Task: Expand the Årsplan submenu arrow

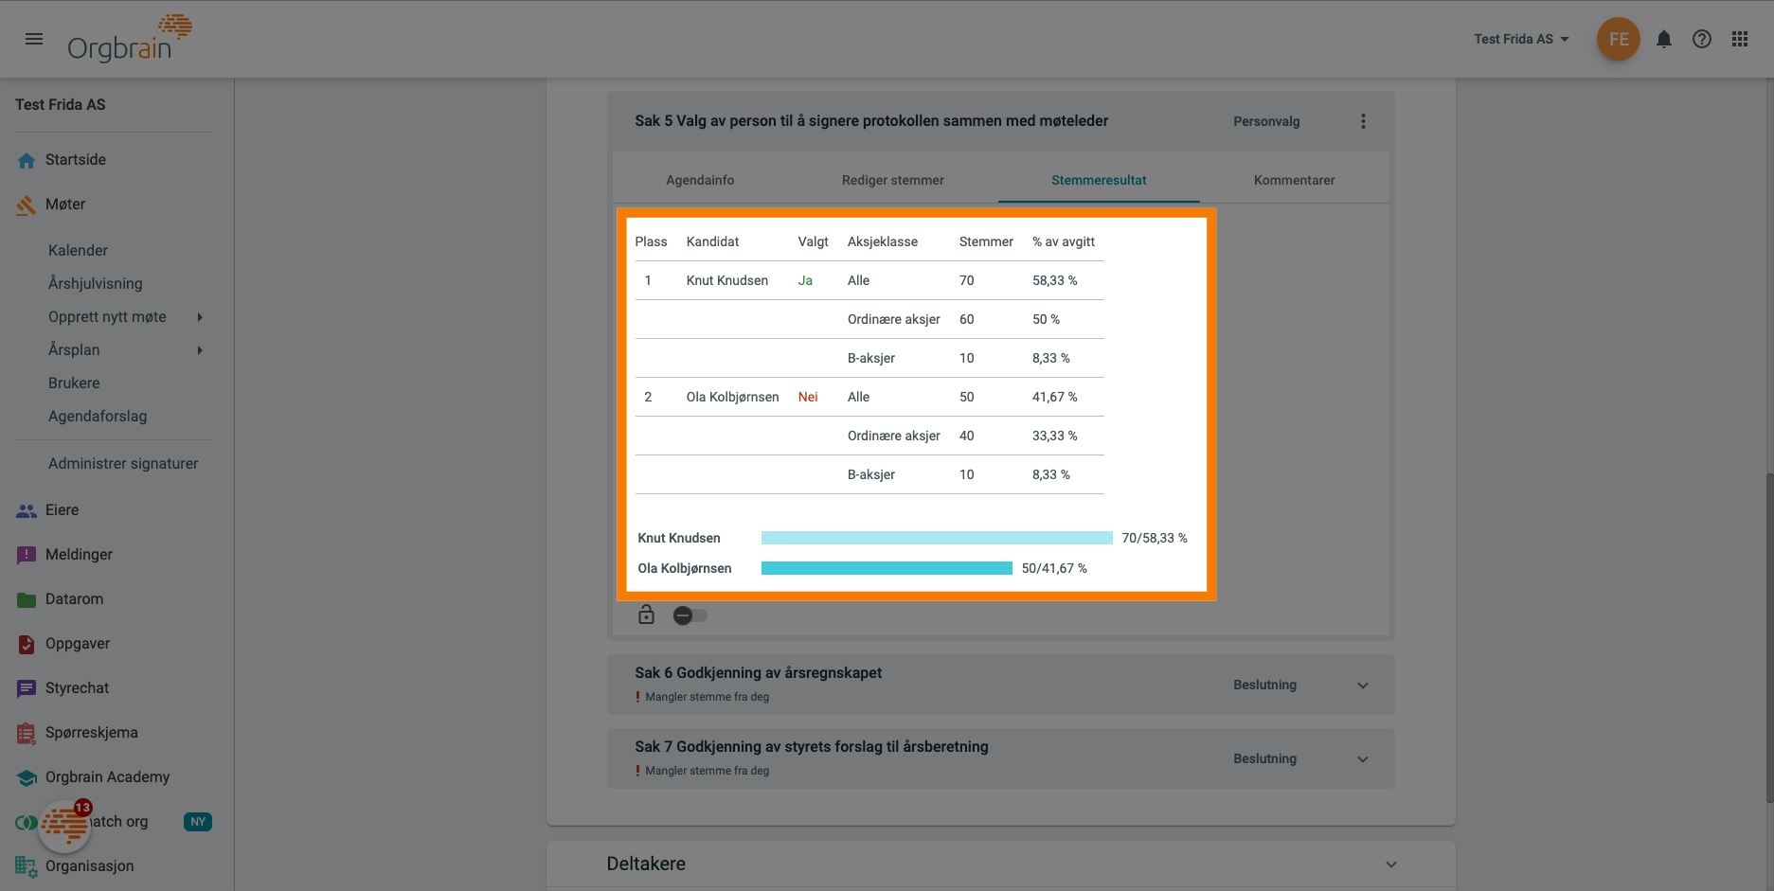Action: (x=200, y=350)
